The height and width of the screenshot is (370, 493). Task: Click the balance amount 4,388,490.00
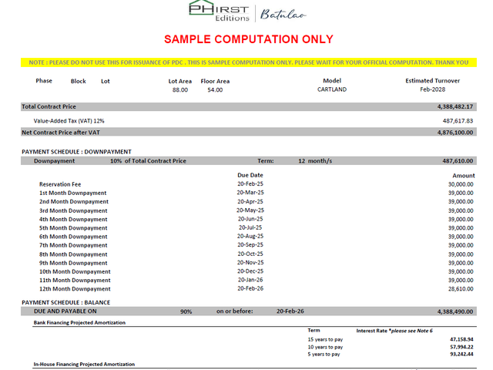[x=455, y=311]
